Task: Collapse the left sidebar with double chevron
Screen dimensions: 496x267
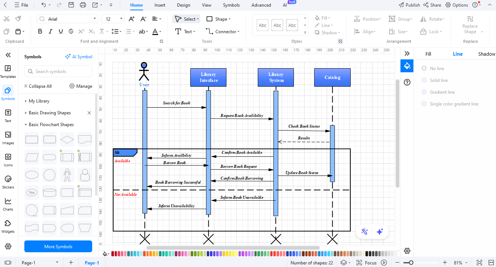Action: (x=8, y=55)
